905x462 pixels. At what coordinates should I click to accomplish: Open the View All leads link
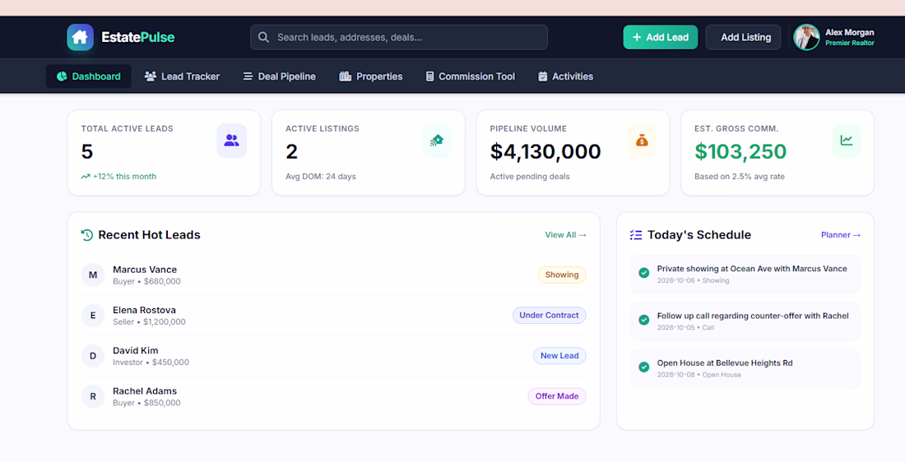coord(566,235)
